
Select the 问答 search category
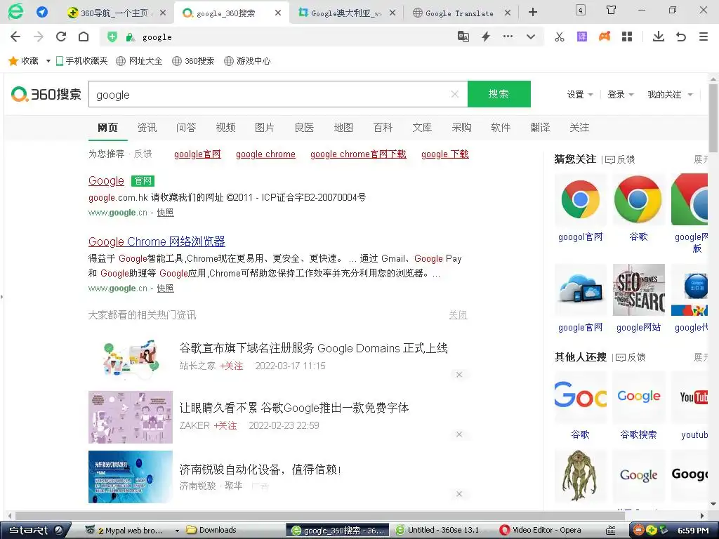[186, 128]
